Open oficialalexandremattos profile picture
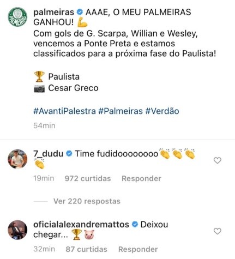 17,230
